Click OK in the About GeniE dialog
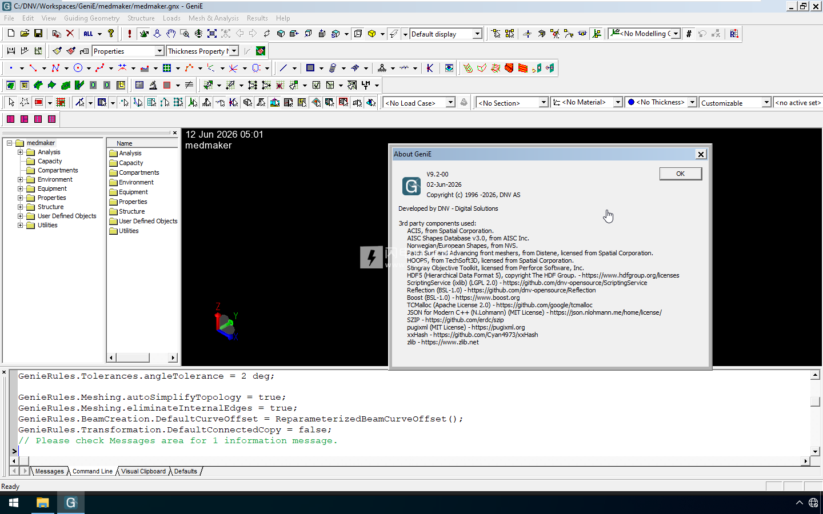The image size is (823, 514). point(680,174)
